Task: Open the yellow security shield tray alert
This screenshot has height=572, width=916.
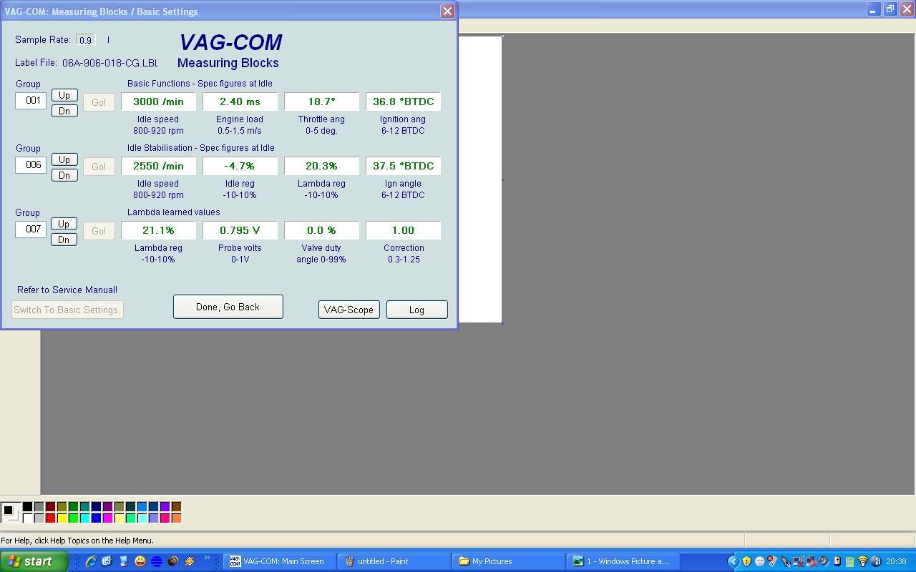Action: (x=747, y=561)
